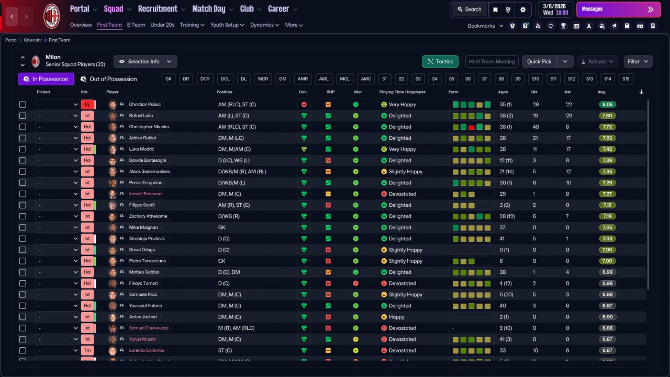
Task: Select Luka Modrić's row checkbox
Action: pos(23,149)
